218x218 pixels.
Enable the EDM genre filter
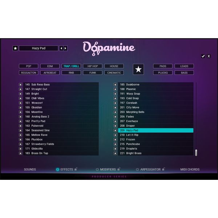[x=50, y=66]
